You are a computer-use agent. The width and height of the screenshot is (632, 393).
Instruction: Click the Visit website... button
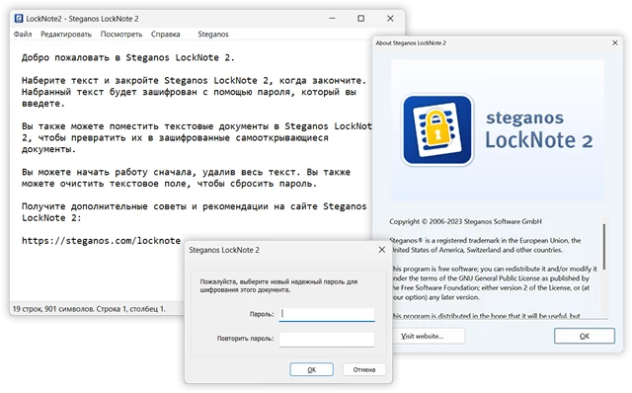click(428, 336)
